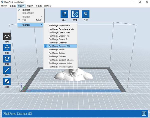Click the print icon beside 打印 menu entry

pos(19,20)
